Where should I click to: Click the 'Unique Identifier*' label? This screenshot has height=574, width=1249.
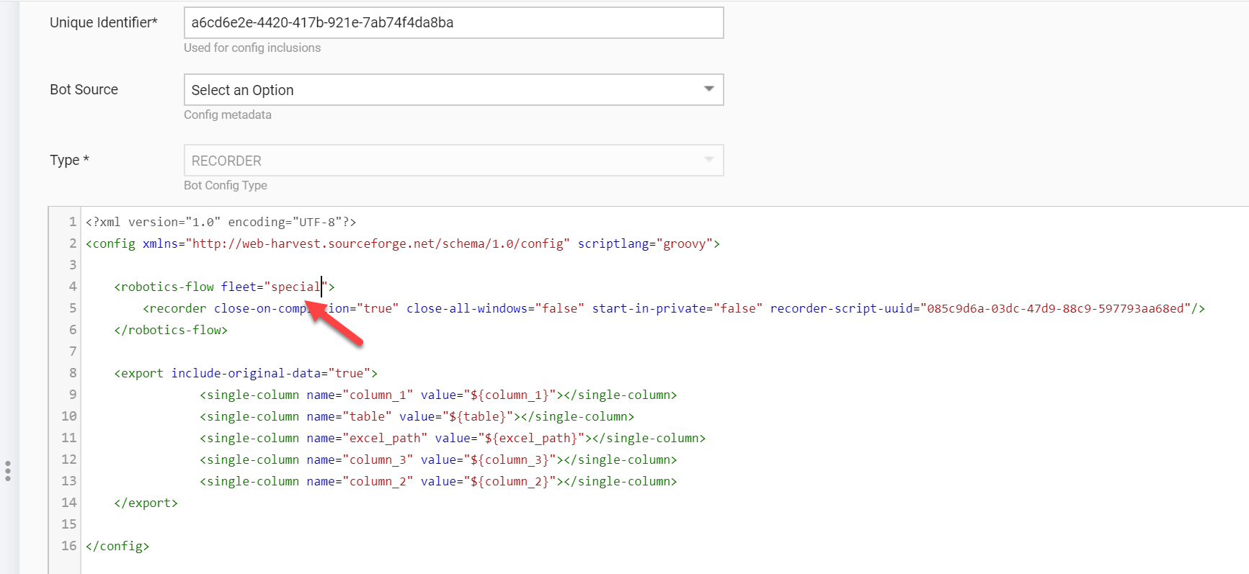coord(104,22)
